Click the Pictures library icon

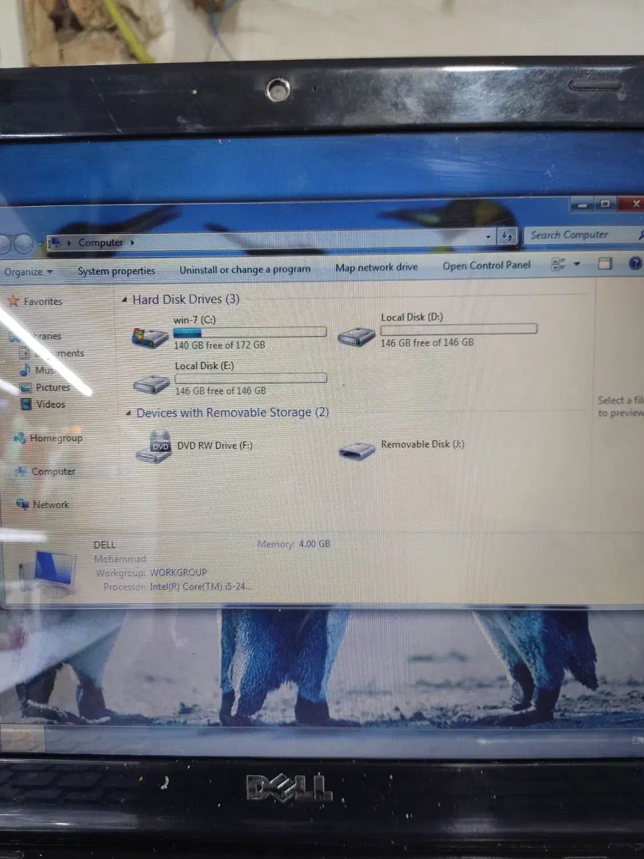(x=25, y=388)
